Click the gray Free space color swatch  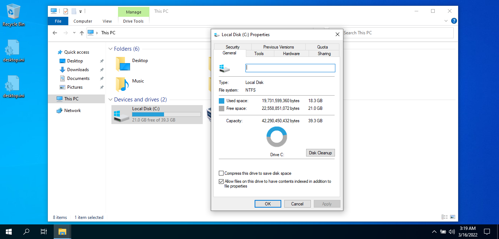click(221, 109)
